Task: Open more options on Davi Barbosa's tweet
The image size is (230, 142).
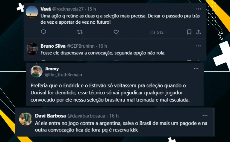Action: (x=205, y=116)
